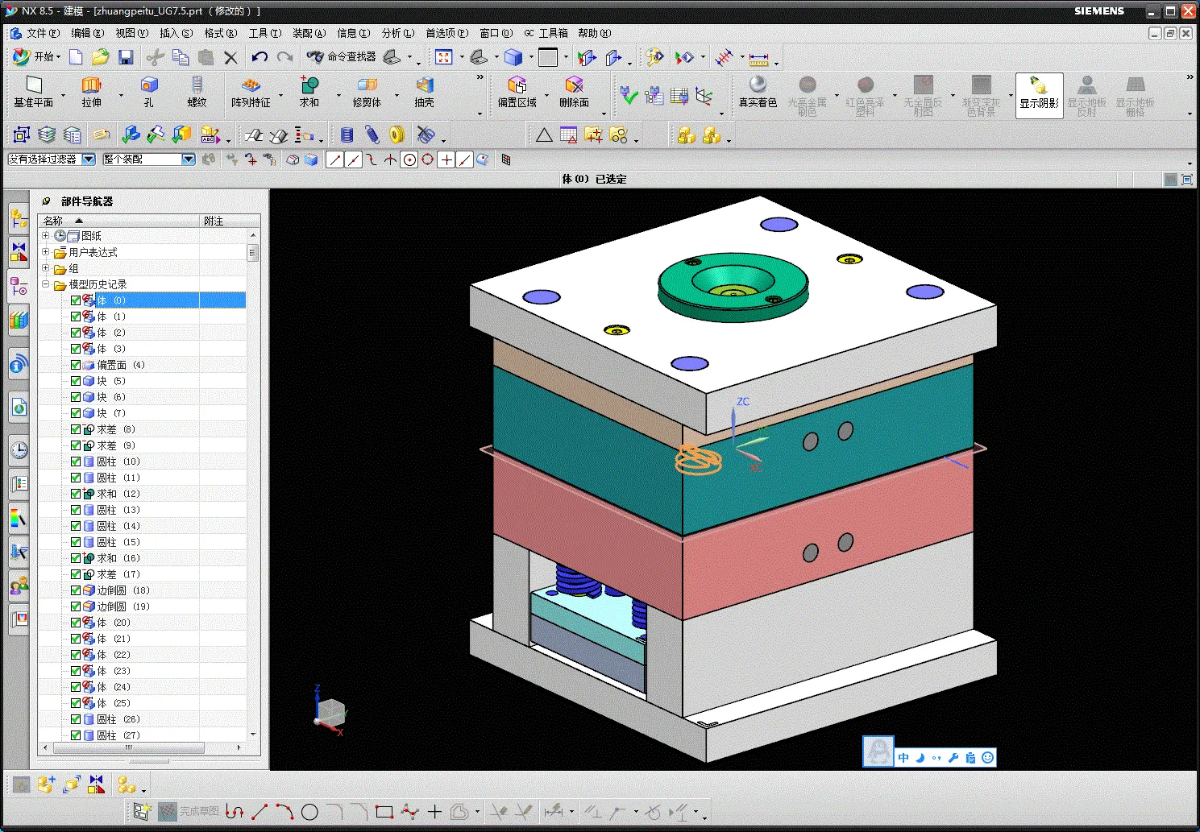This screenshot has height=832, width=1200.
Task: Toggle the checkbox for 体 (3)
Action: coord(76,349)
